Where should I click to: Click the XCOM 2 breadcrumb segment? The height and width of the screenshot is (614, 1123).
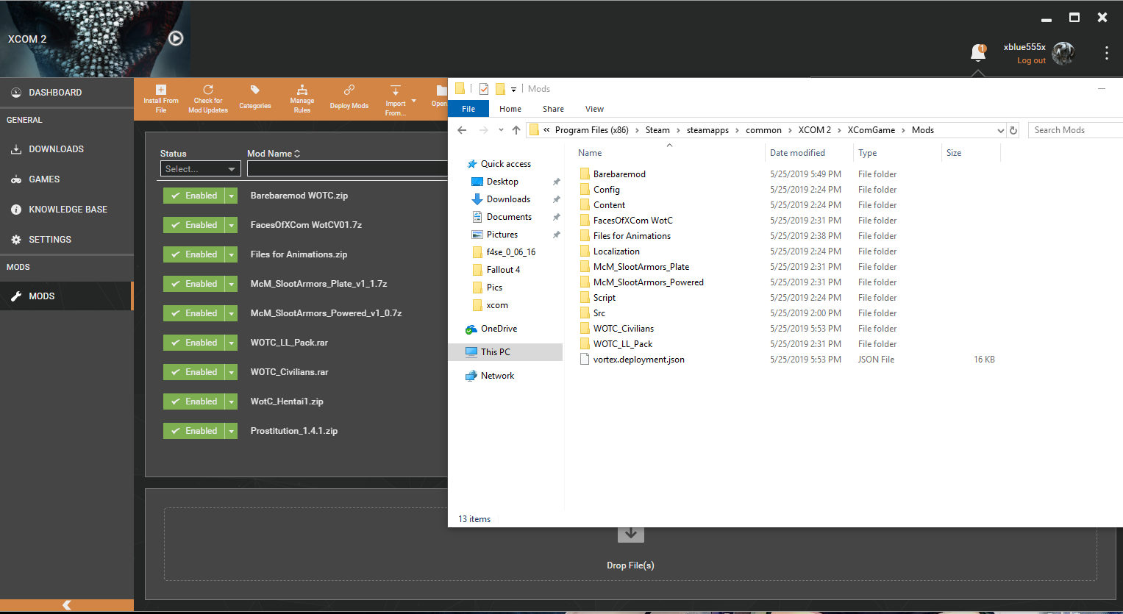[x=815, y=130]
